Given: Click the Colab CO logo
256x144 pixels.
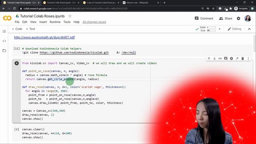Looking at the screenshot, I should click(x=7, y=18).
